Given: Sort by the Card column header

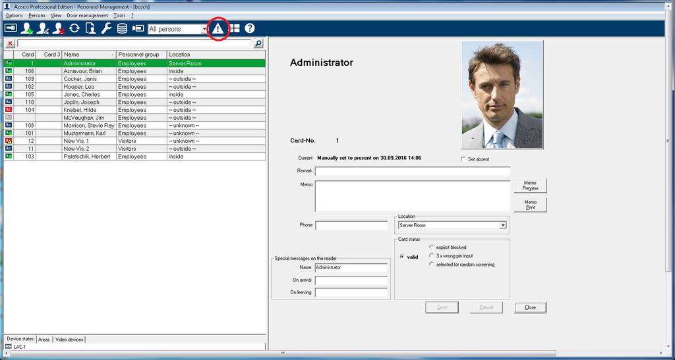Looking at the screenshot, I should click(24, 55).
